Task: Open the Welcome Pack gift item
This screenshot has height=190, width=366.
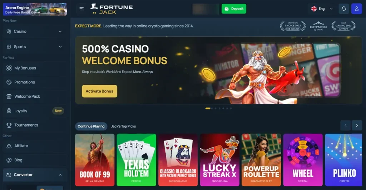Action: [35, 96]
